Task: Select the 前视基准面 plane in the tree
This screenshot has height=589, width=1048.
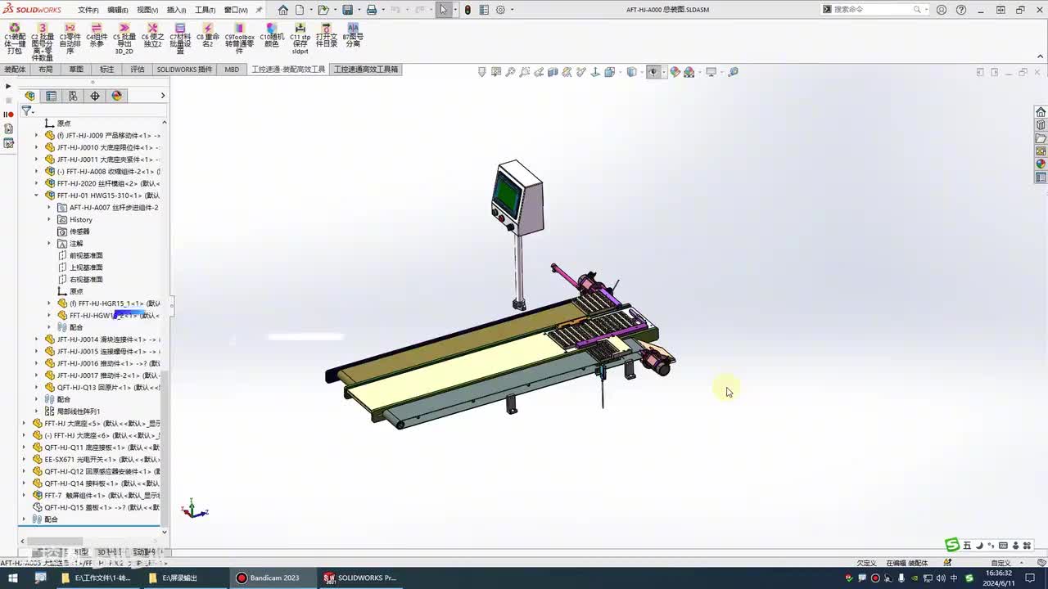Action: pyautogui.click(x=86, y=255)
